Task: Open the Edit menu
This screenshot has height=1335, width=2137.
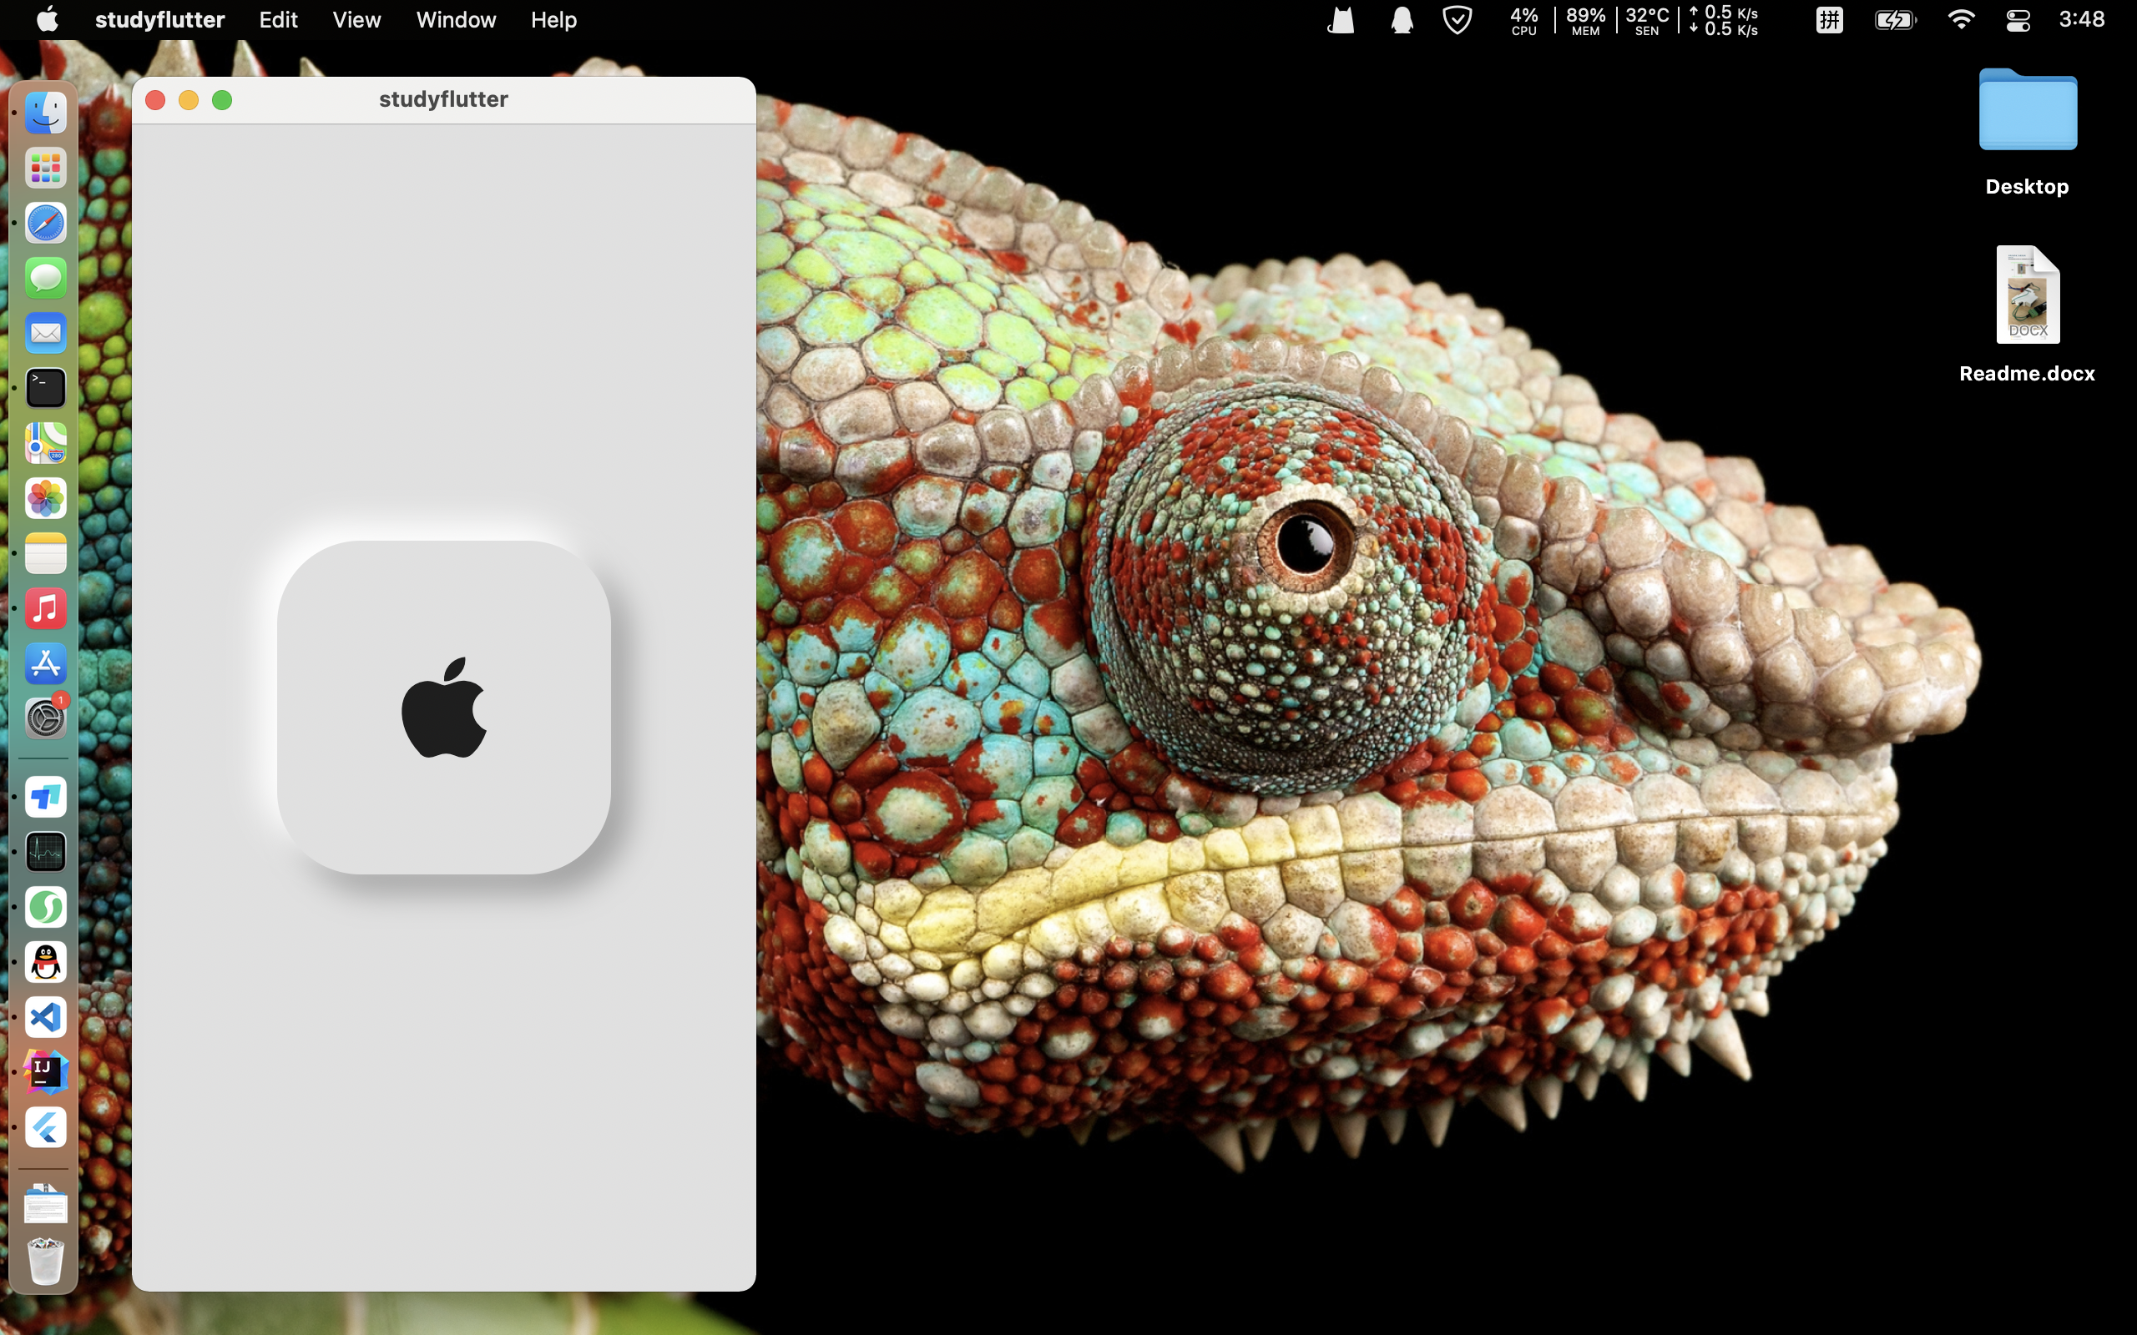Action: click(277, 19)
